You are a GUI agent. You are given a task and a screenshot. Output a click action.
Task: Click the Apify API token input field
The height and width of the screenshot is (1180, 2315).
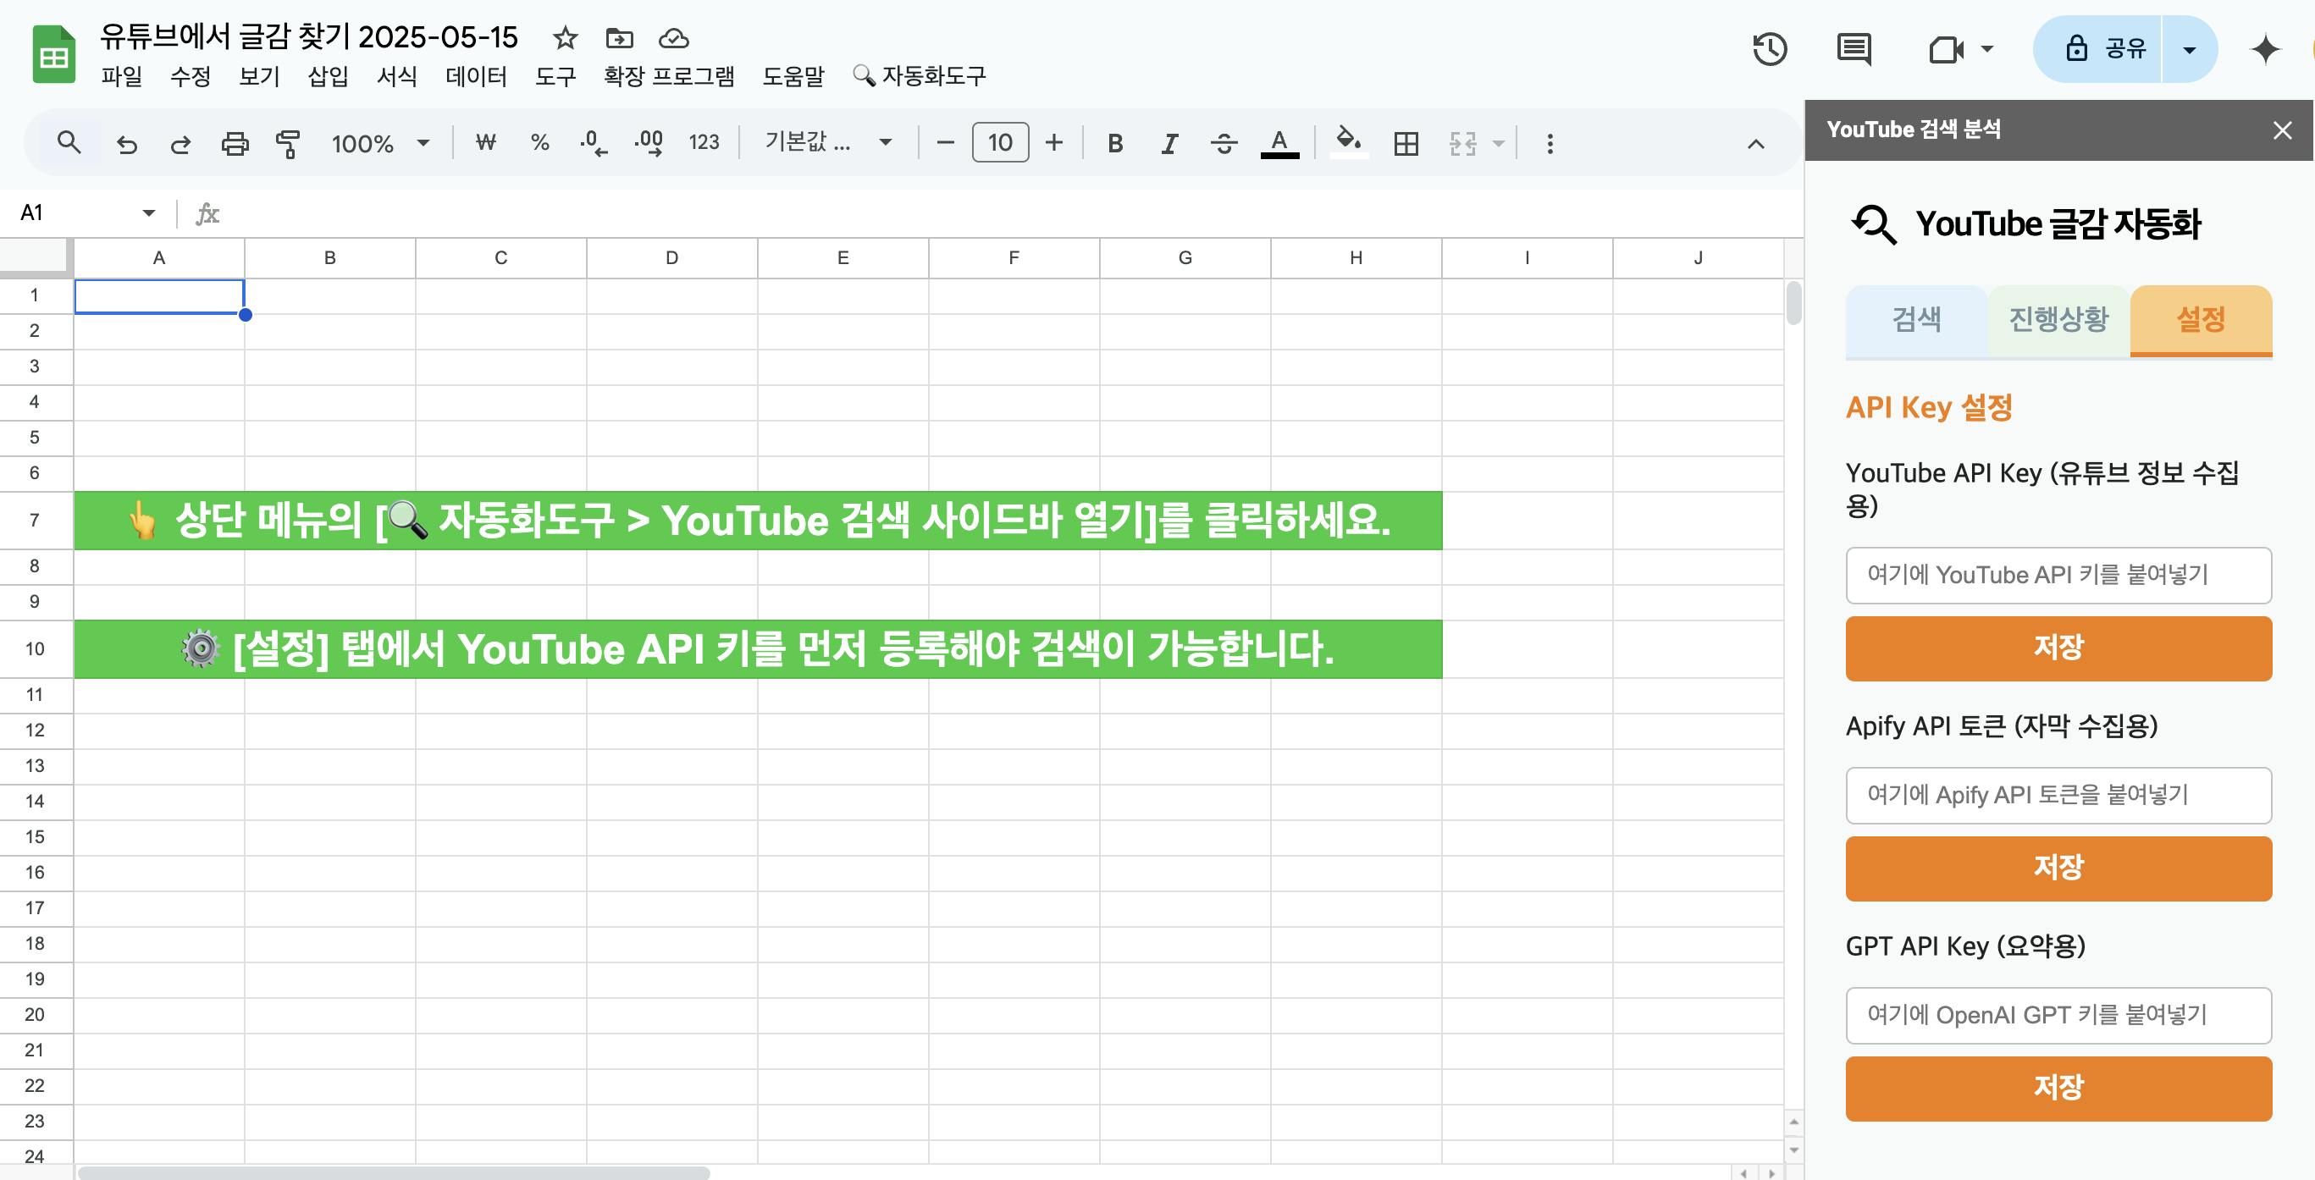click(x=2059, y=796)
